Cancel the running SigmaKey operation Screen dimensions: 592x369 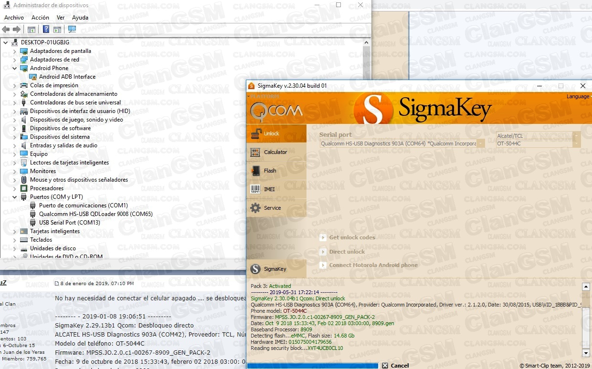[395, 366]
